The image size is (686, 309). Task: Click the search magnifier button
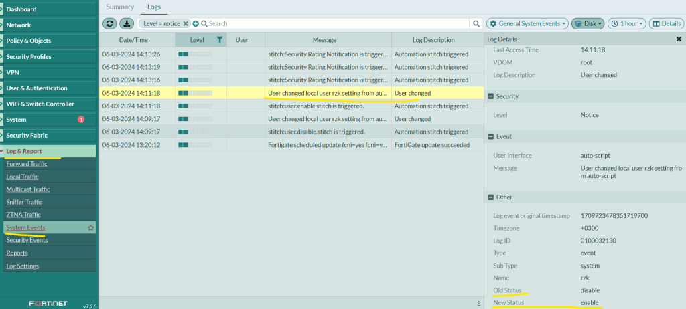click(x=476, y=23)
